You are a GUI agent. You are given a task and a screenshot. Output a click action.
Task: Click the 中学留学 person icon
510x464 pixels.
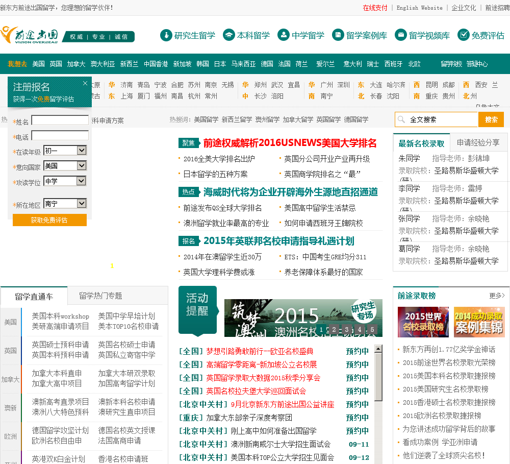tap(284, 35)
